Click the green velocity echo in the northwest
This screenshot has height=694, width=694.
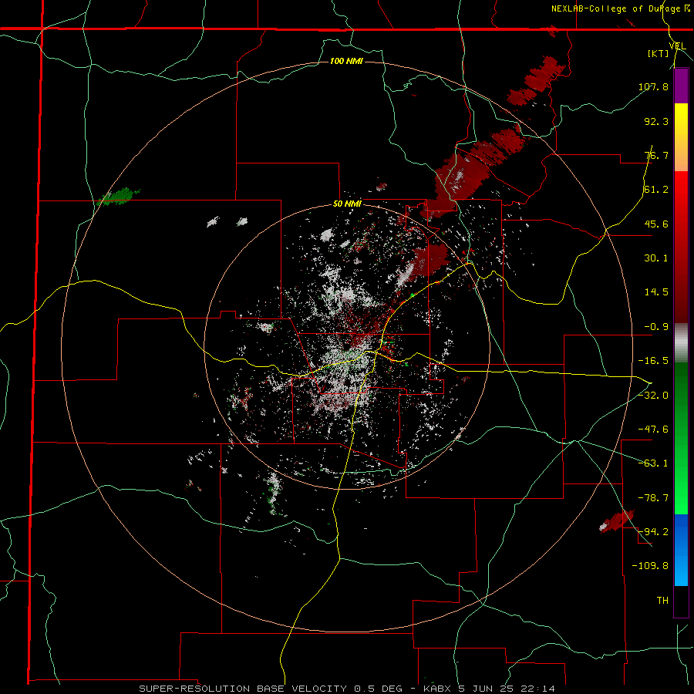coord(119,196)
